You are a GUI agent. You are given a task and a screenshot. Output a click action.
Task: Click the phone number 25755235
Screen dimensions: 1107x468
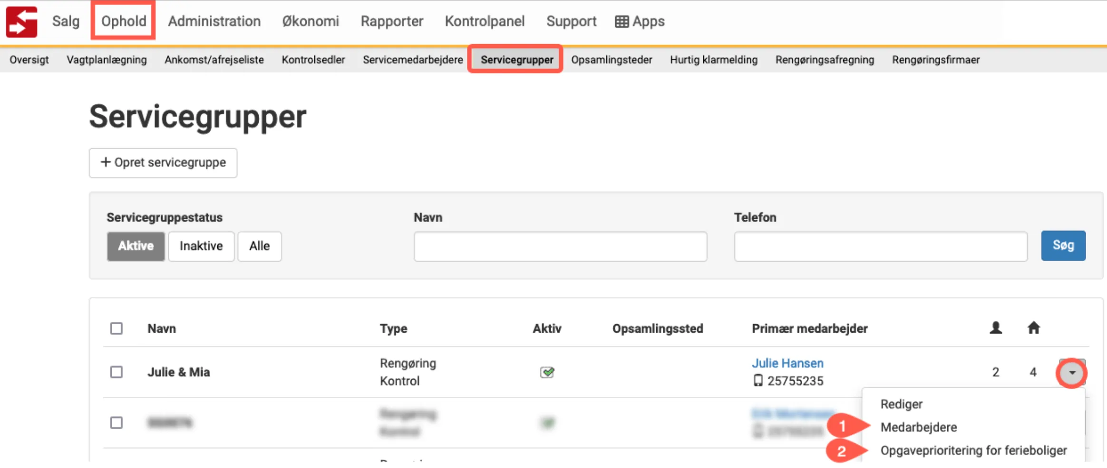795,381
